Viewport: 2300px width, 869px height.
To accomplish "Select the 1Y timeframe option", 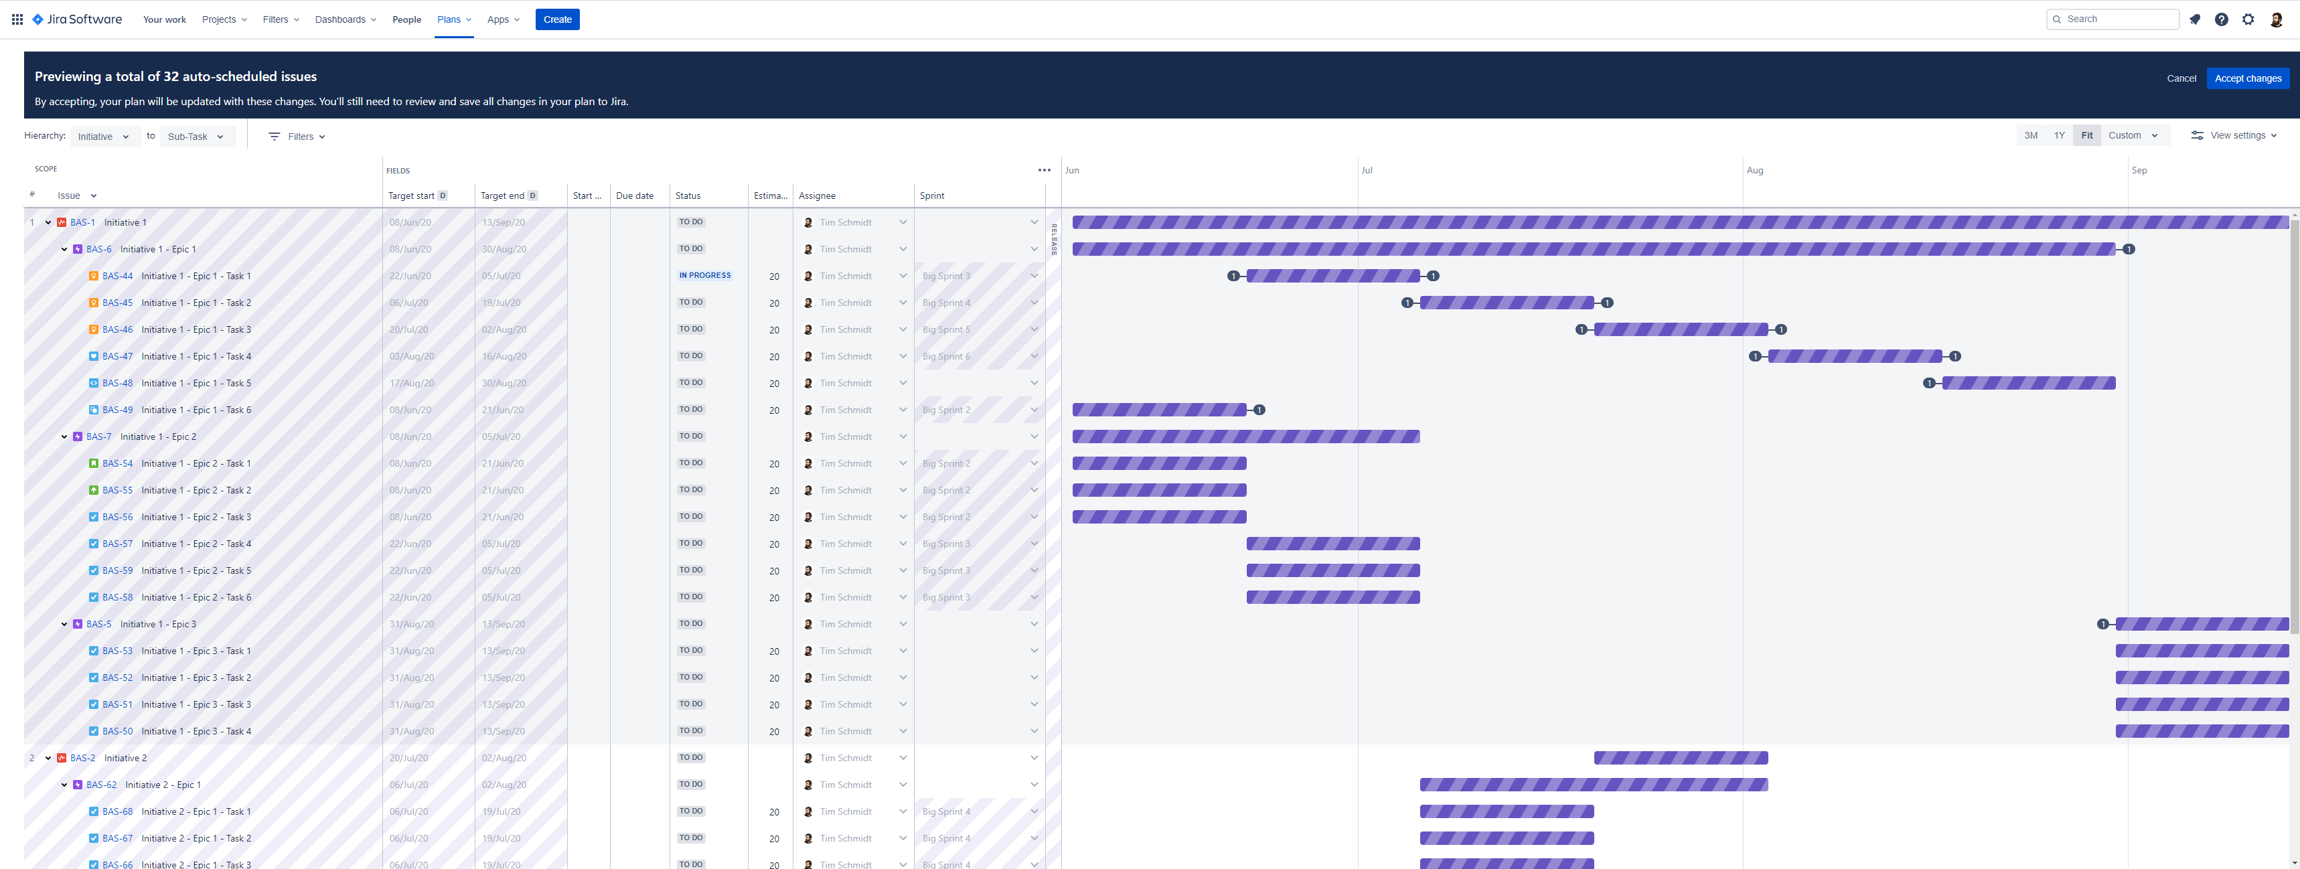I will click(x=2059, y=136).
